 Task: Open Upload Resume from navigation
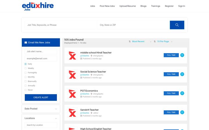pyautogui.click(x=127, y=6)
